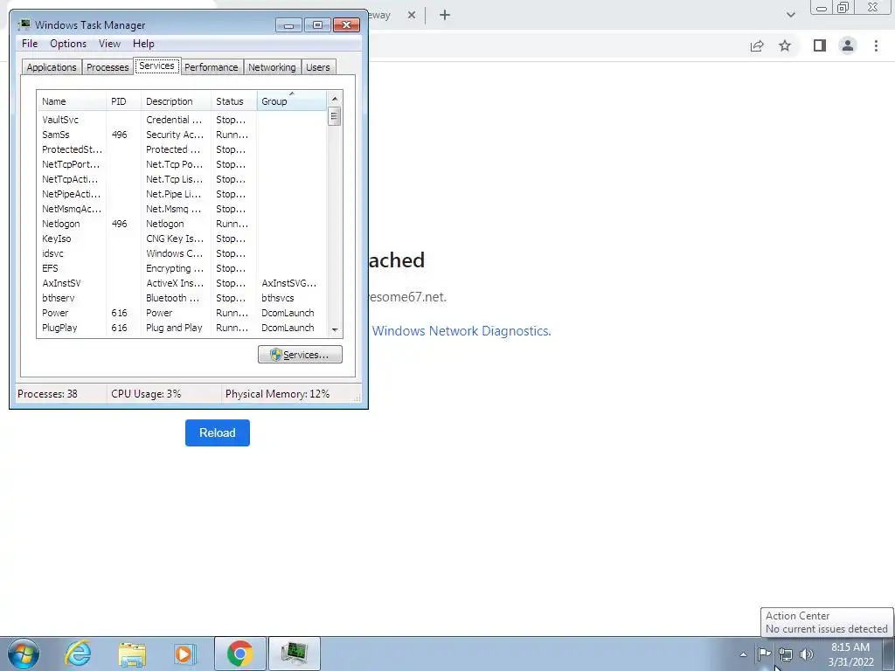
Task: Show hidden tray icons arrow
Action: coord(743,654)
